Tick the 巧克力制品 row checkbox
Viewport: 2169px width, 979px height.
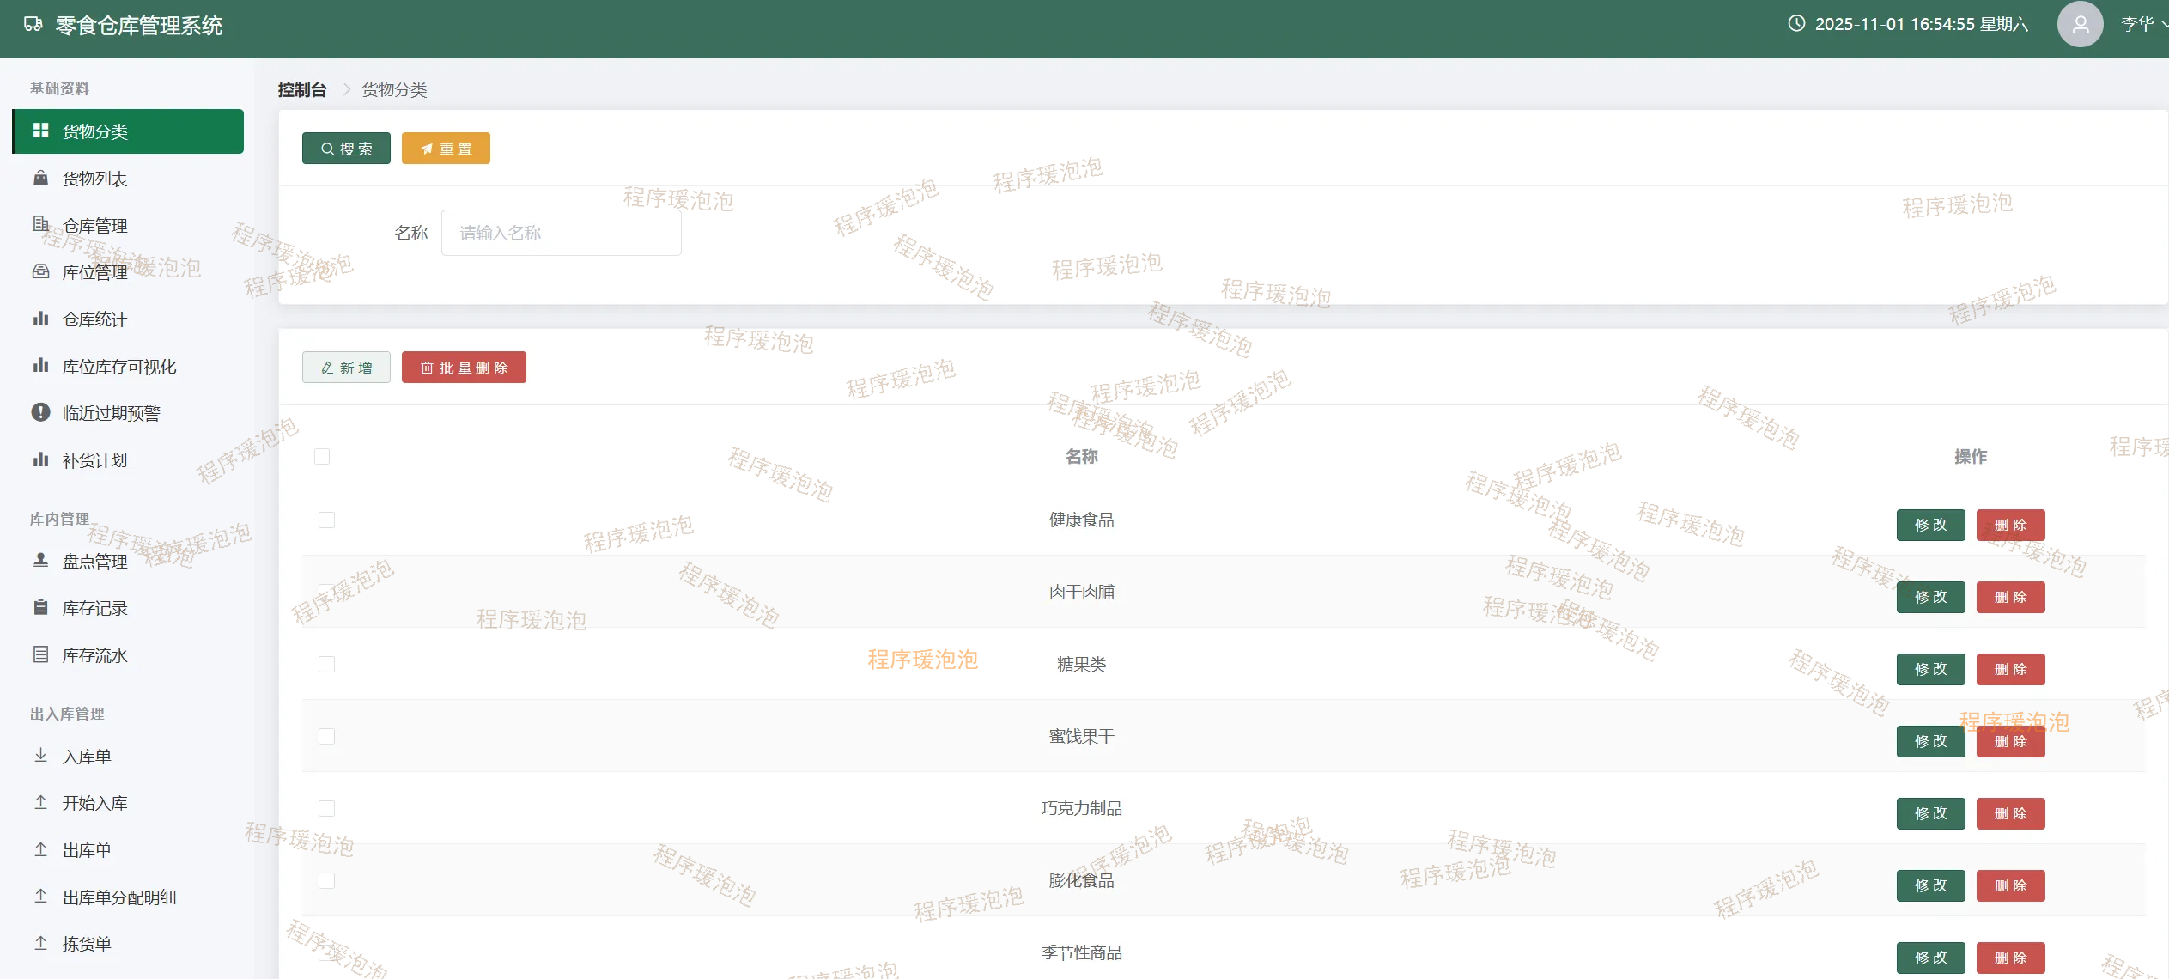(x=326, y=808)
